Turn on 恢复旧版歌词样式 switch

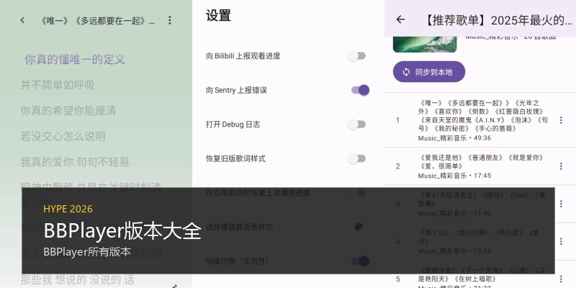point(357,158)
